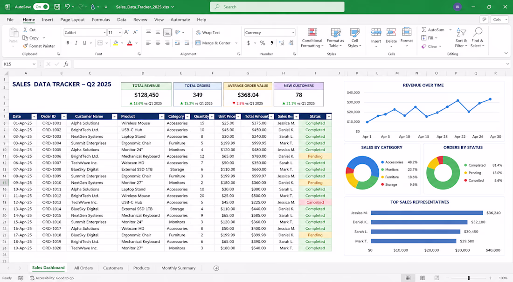The image size is (513, 282).
Task: Open the Name Box K15 dropdown
Action: click(x=34, y=64)
